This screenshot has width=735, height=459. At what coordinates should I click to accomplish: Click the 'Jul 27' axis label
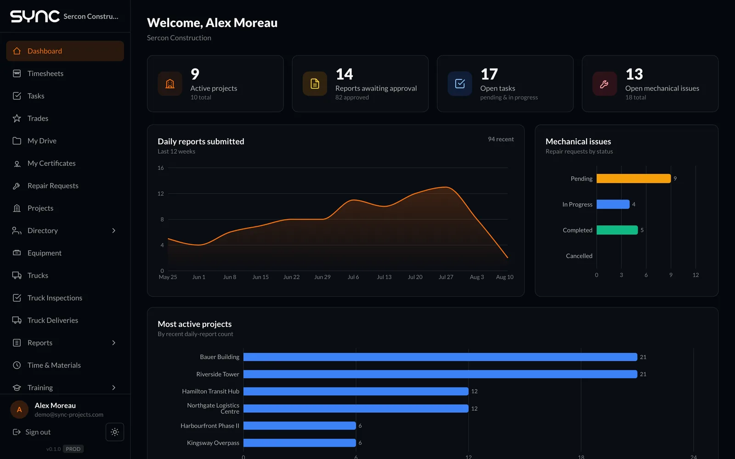[x=446, y=277]
